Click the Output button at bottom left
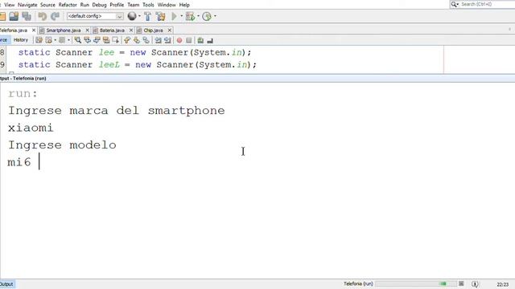This screenshot has height=289, width=515. [6, 284]
